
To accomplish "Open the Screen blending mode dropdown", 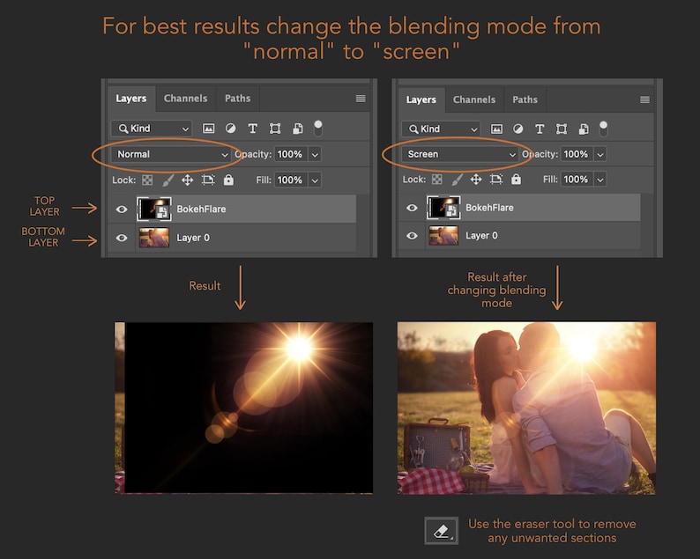I will [460, 154].
